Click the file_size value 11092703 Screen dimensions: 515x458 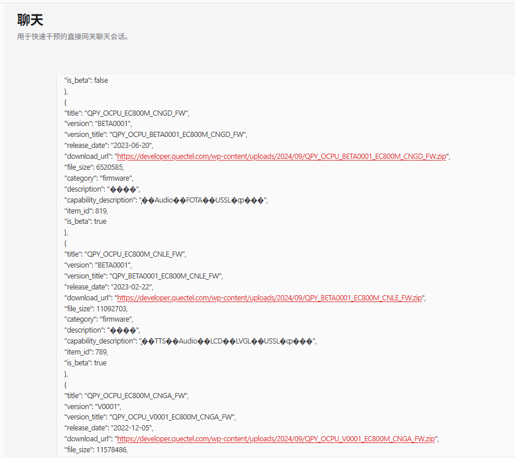(x=111, y=308)
